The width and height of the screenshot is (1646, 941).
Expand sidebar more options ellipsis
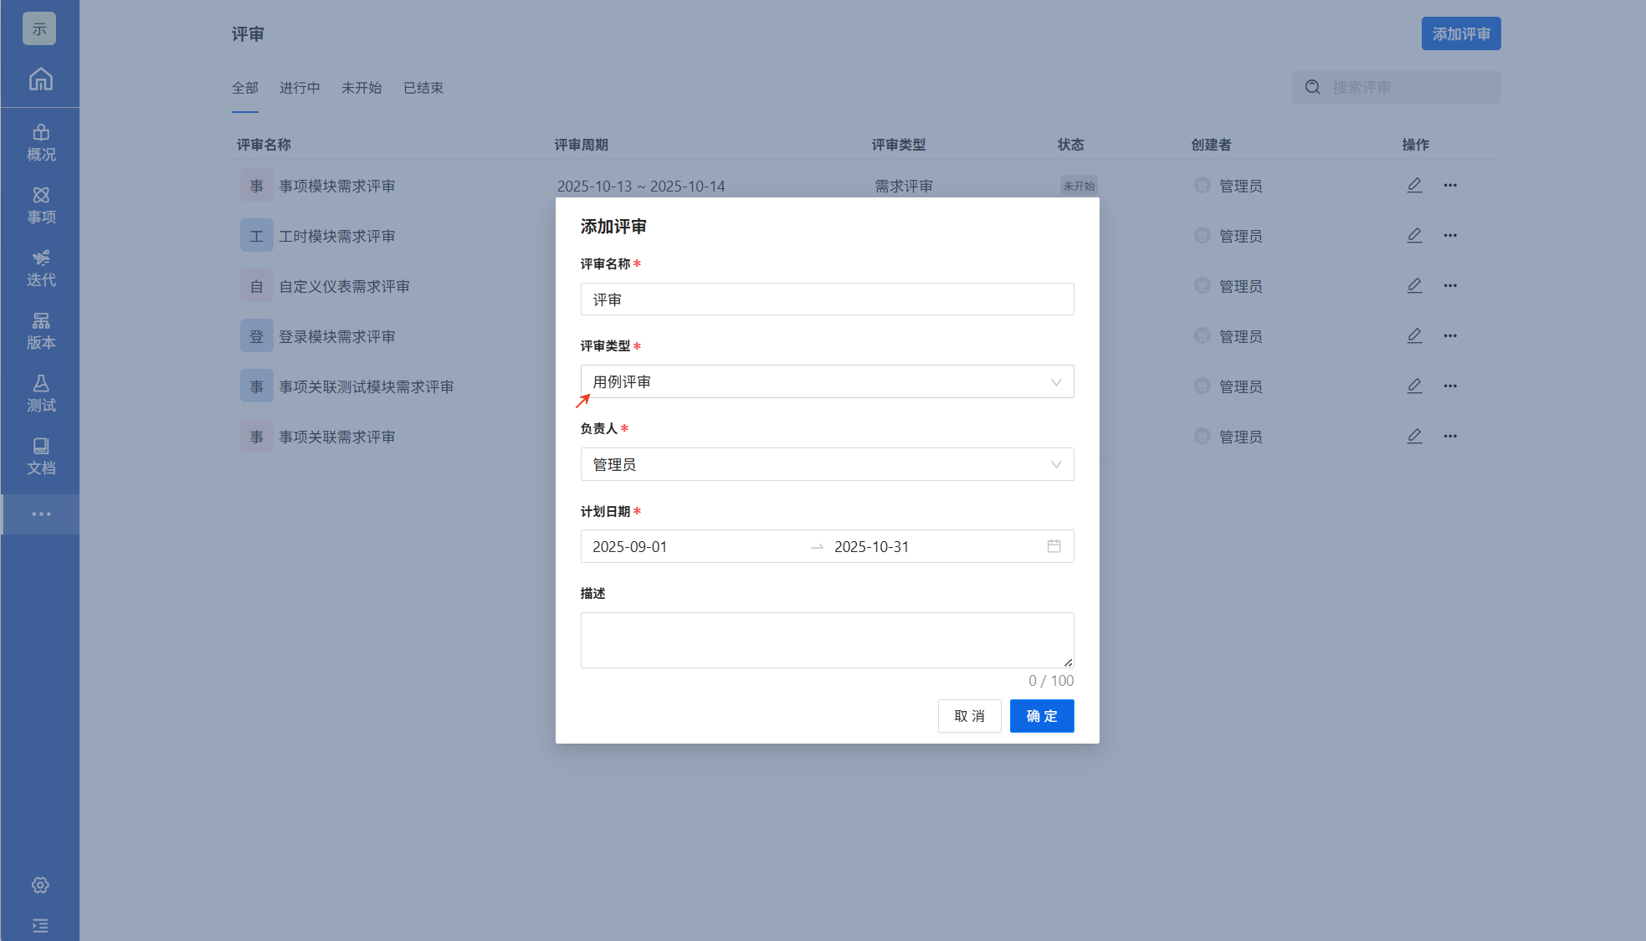click(x=40, y=514)
